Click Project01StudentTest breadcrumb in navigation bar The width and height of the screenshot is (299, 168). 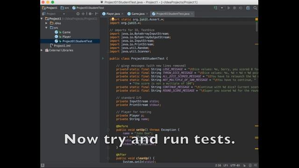coord(88,8)
